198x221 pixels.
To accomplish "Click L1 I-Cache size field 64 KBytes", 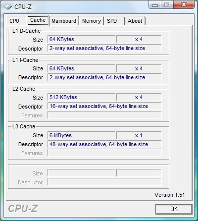I will (81, 68).
